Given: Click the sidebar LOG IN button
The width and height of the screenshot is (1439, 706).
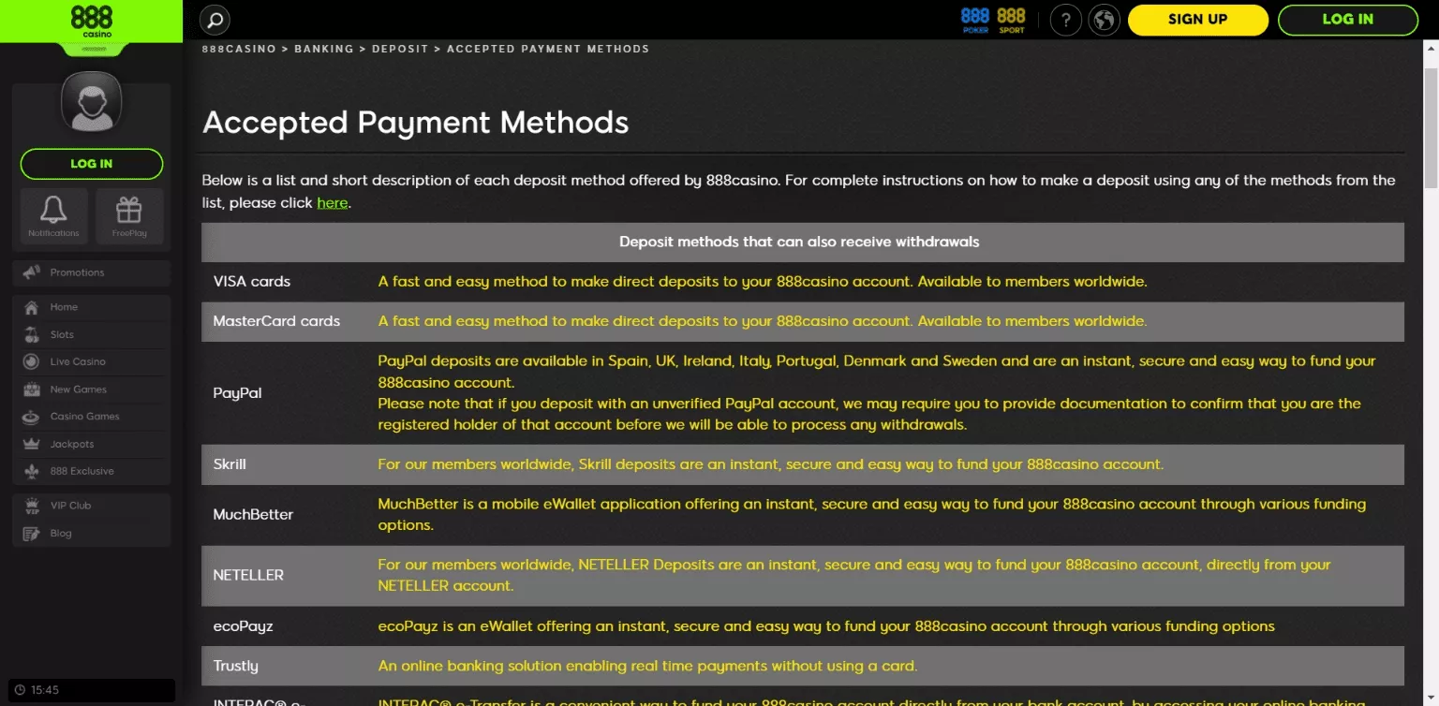Looking at the screenshot, I should point(91,164).
